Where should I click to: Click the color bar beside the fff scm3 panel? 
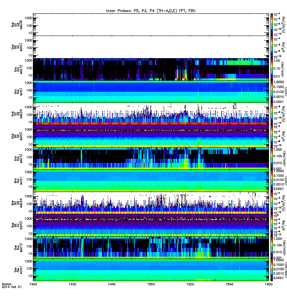click(272, 226)
